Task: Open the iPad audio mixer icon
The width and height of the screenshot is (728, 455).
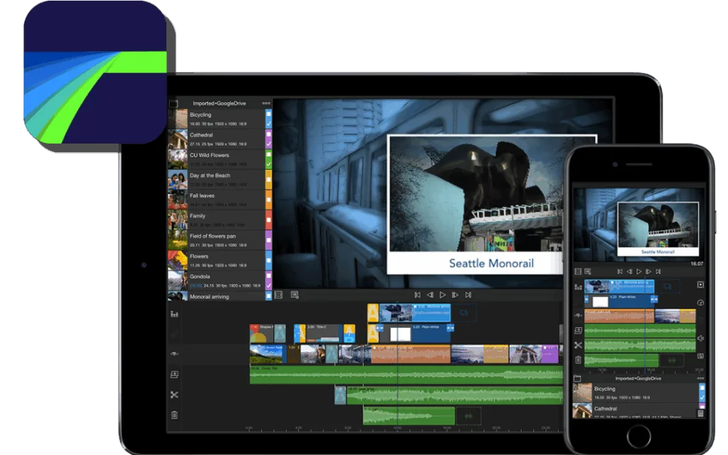Action: pyautogui.click(x=174, y=314)
